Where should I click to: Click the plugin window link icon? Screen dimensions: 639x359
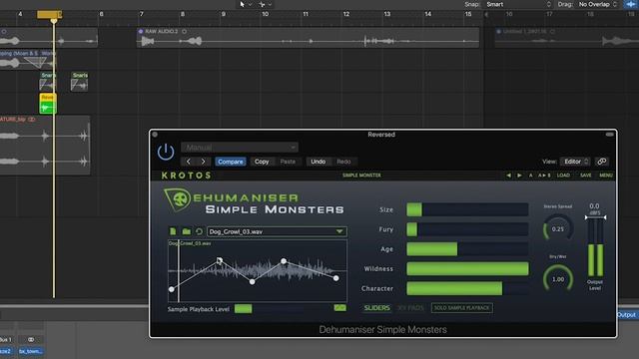click(601, 162)
